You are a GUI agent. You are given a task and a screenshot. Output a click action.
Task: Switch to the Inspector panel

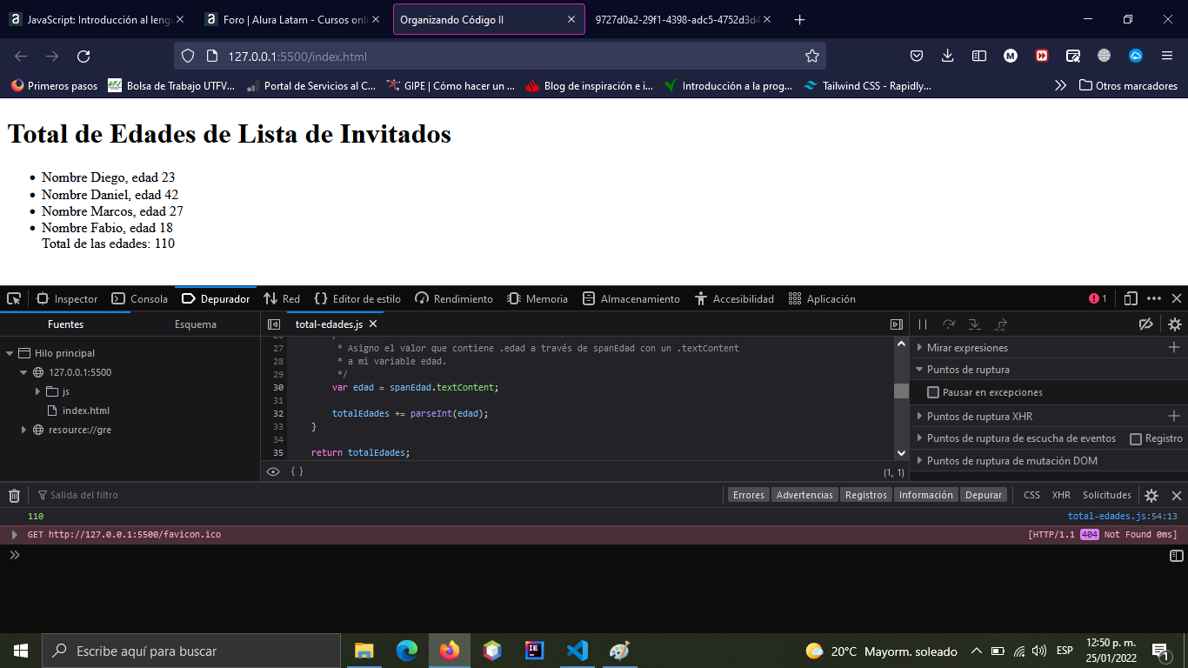[x=67, y=298]
